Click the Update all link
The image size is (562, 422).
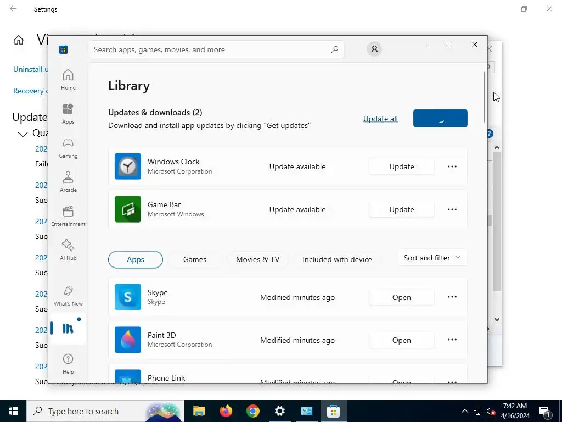[x=380, y=119]
